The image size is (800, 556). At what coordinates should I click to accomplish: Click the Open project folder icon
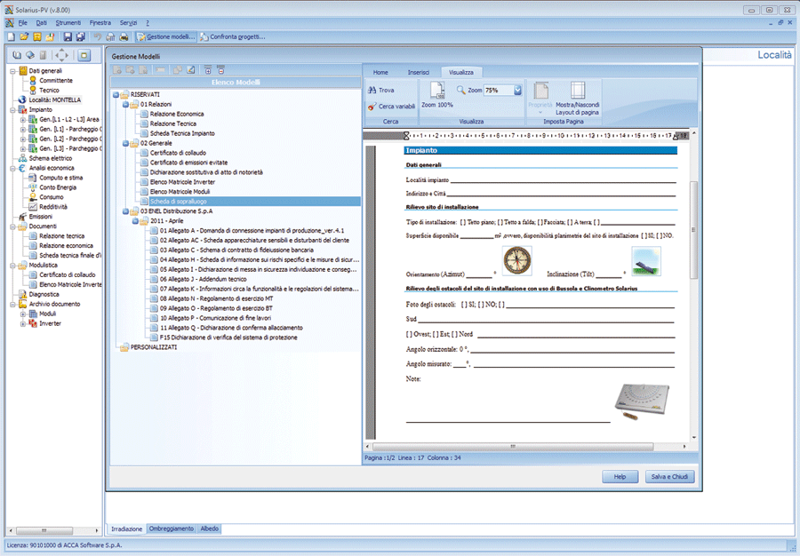(x=24, y=36)
